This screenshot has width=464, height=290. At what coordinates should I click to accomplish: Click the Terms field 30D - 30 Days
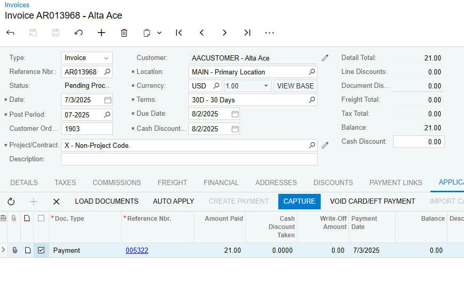click(253, 100)
